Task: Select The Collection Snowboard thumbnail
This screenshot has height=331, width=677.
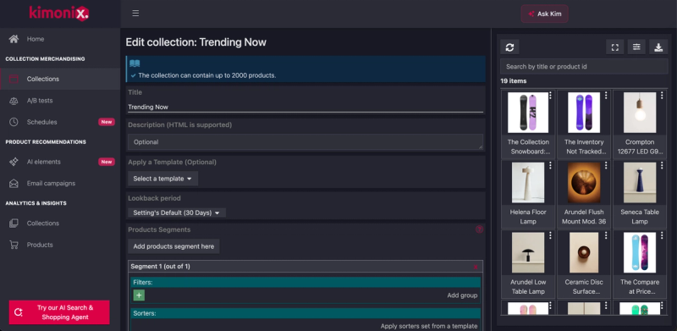Action: click(528, 113)
